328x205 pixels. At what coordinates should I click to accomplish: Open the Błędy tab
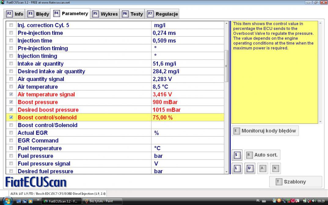[38, 14]
